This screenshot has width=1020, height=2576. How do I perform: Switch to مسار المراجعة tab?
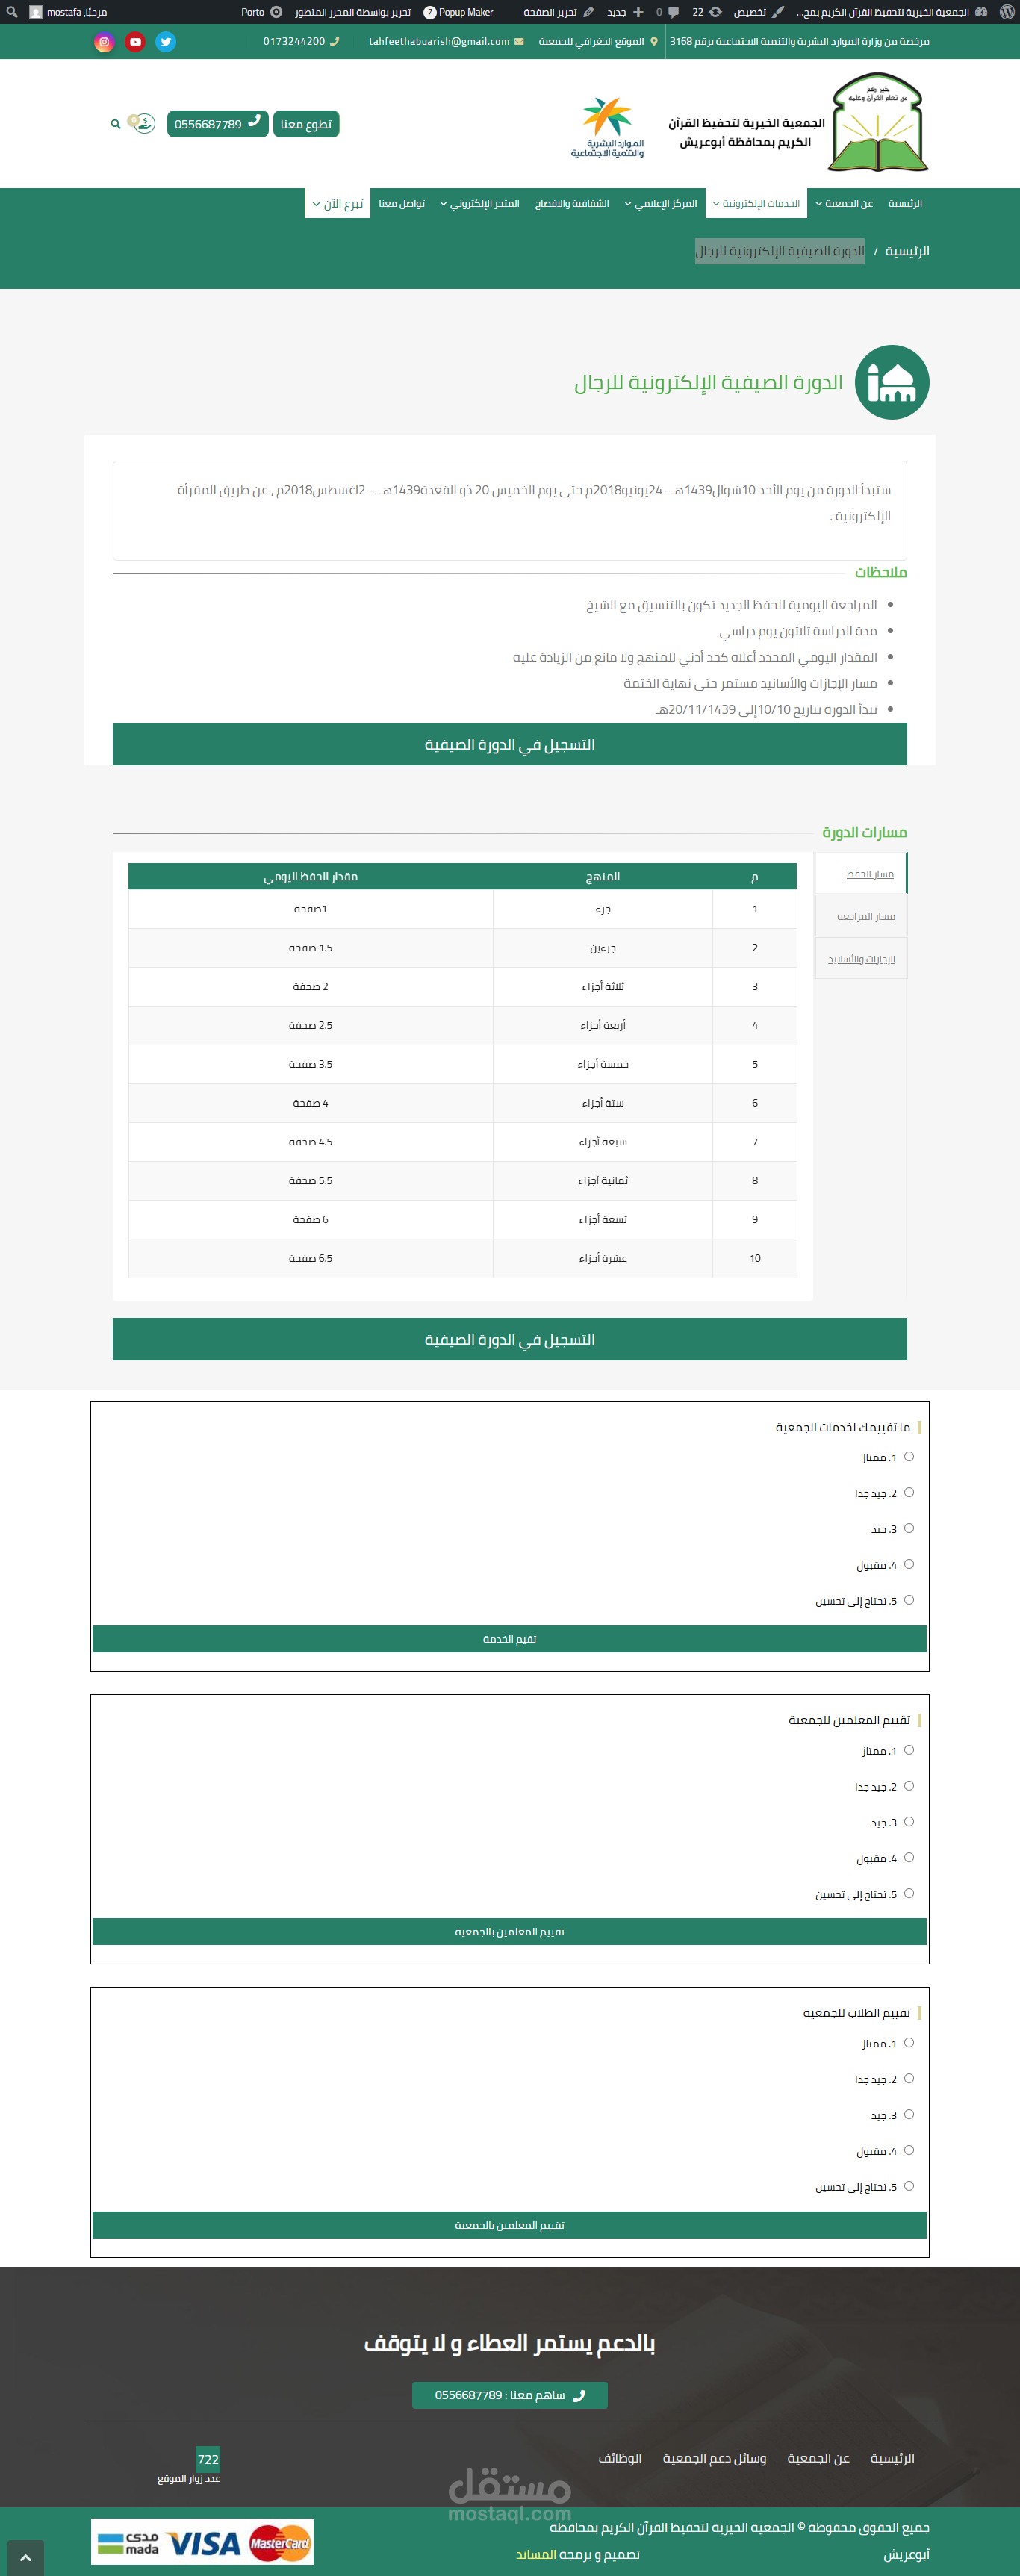click(865, 917)
